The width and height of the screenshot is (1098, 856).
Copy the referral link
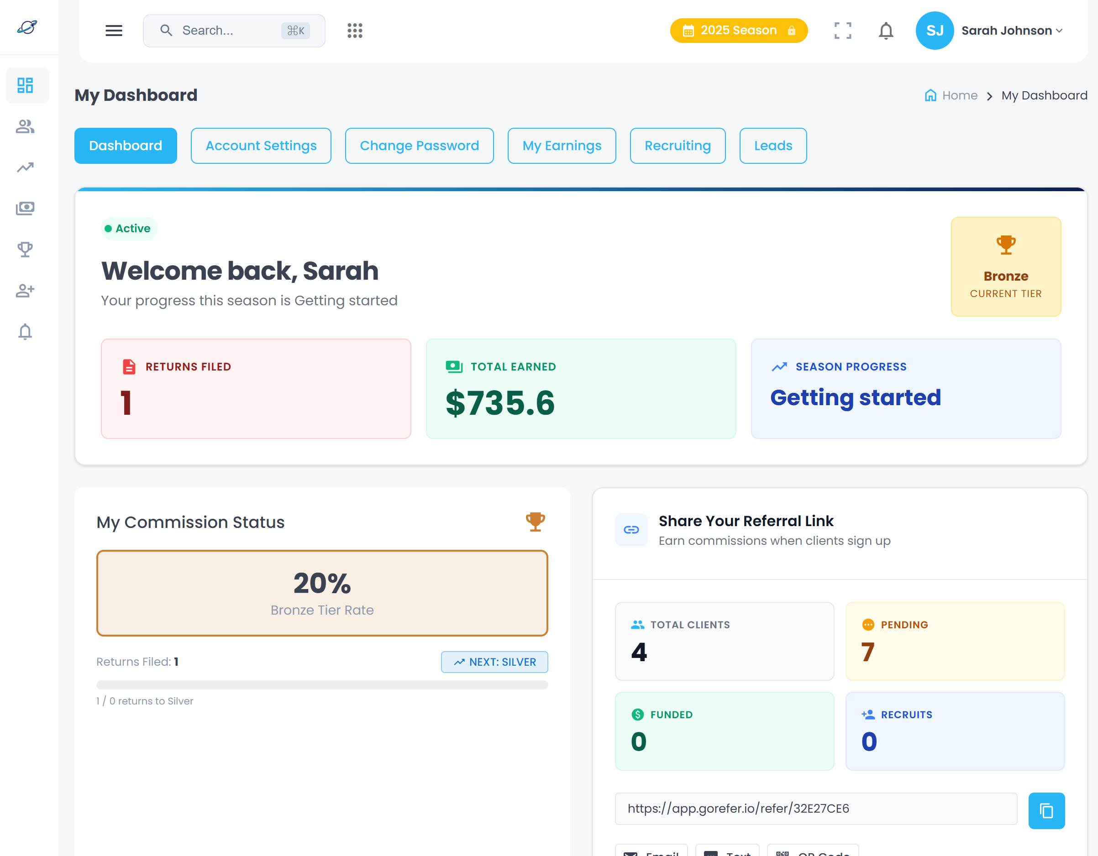pos(1046,810)
